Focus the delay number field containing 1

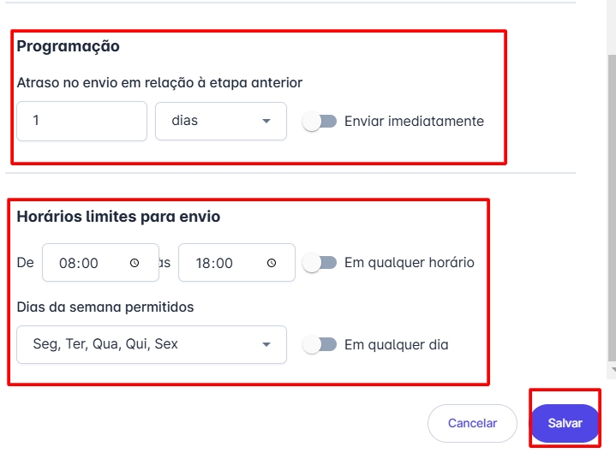pyautogui.click(x=82, y=122)
